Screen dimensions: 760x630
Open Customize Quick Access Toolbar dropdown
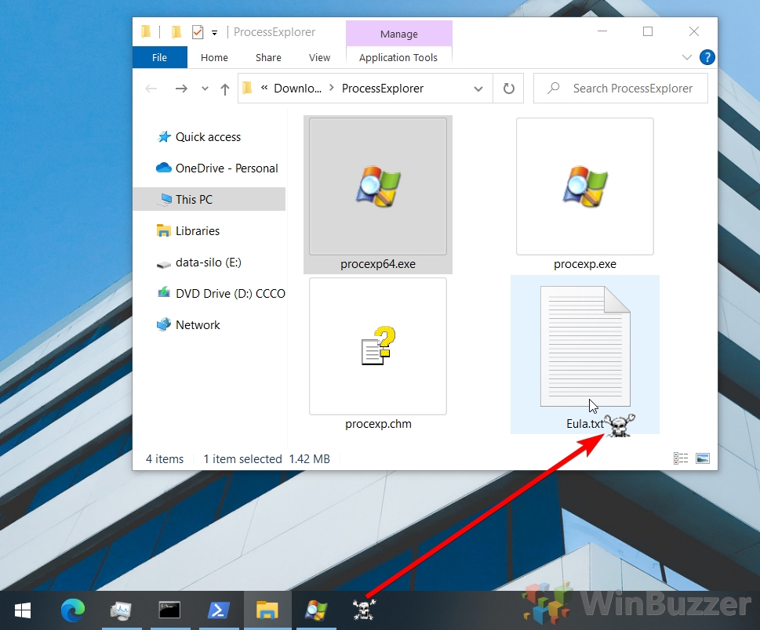point(214,33)
